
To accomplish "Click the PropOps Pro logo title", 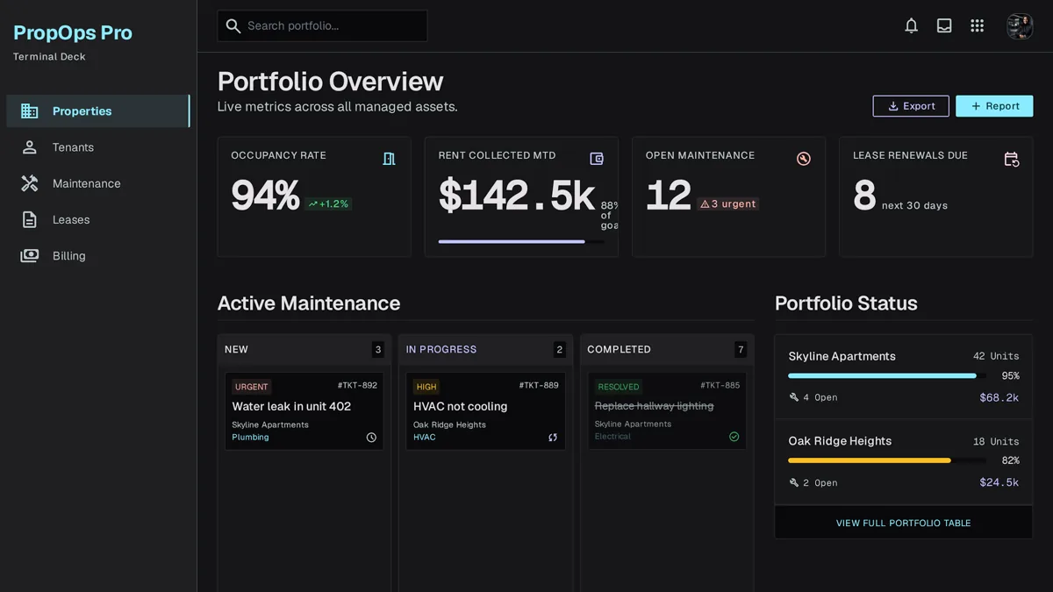I will pos(73,32).
